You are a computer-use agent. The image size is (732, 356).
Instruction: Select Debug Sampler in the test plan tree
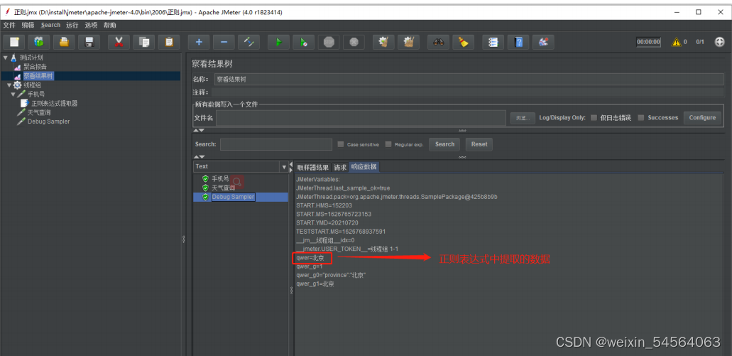tap(48, 122)
